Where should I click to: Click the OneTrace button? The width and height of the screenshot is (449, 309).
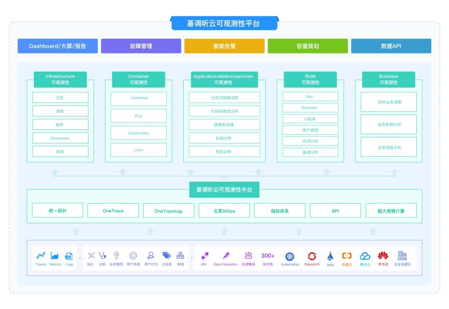tap(113, 211)
